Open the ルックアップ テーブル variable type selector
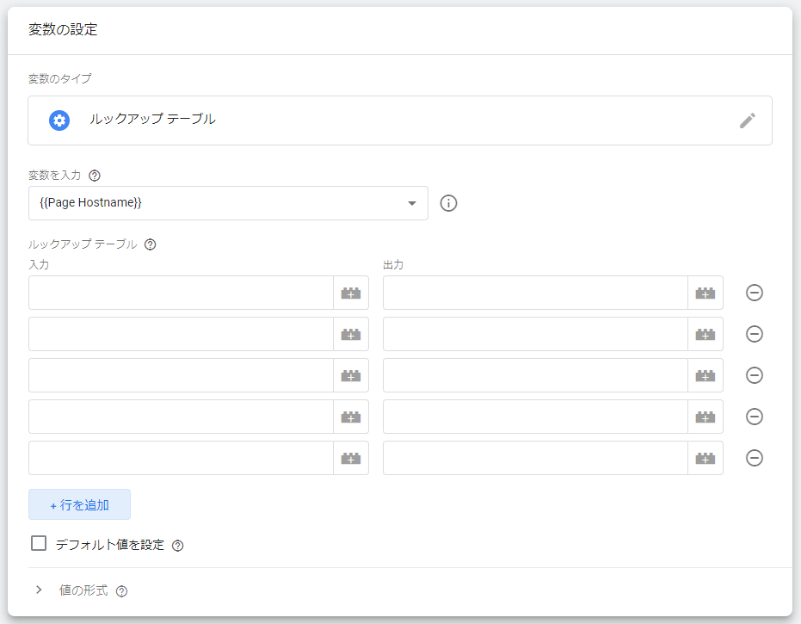Image resolution: width=801 pixels, height=624 pixels. pyautogui.click(x=400, y=120)
